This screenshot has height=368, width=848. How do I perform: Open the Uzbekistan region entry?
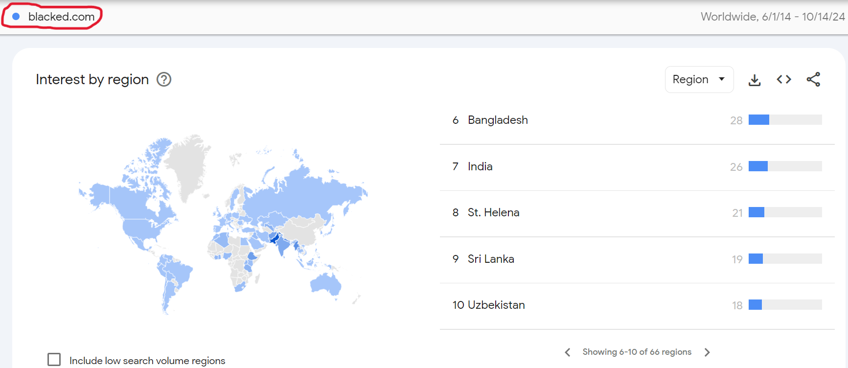pos(496,305)
